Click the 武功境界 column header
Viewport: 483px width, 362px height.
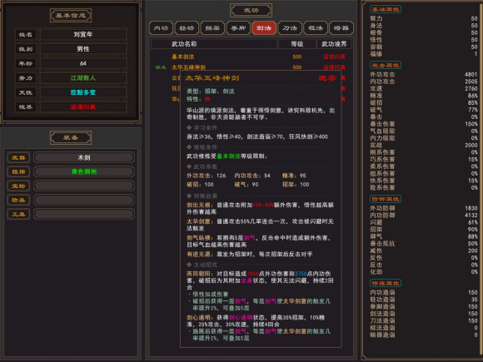tap(334, 44)
